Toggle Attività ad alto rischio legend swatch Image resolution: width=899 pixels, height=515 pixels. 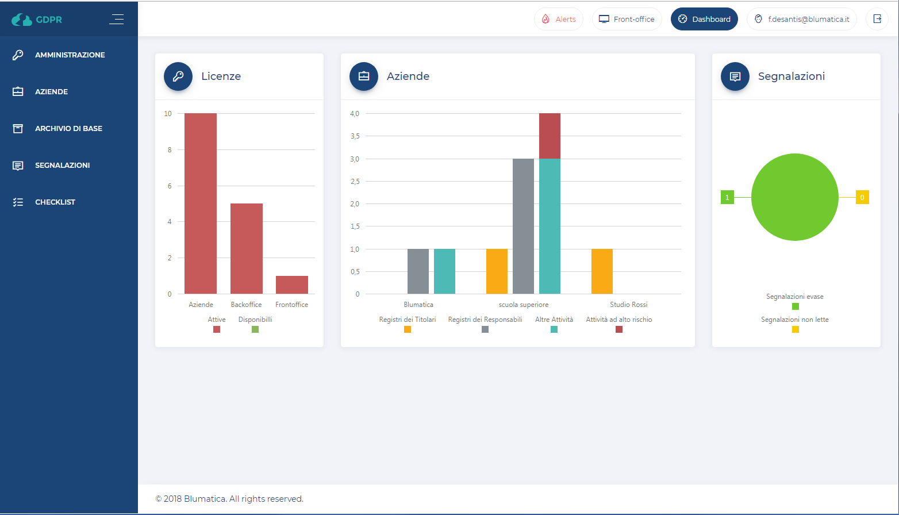[x=619, y=329]
